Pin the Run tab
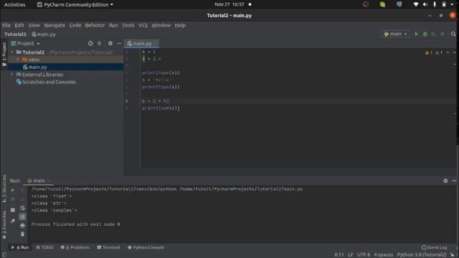The width and height of the screenshot is (459, 258). click(13, 221)
